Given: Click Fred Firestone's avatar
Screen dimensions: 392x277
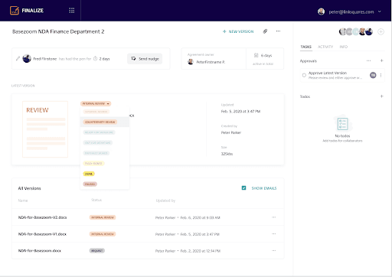Looking at the screenshot, I should pyautogui.click(x=27, y=58).
